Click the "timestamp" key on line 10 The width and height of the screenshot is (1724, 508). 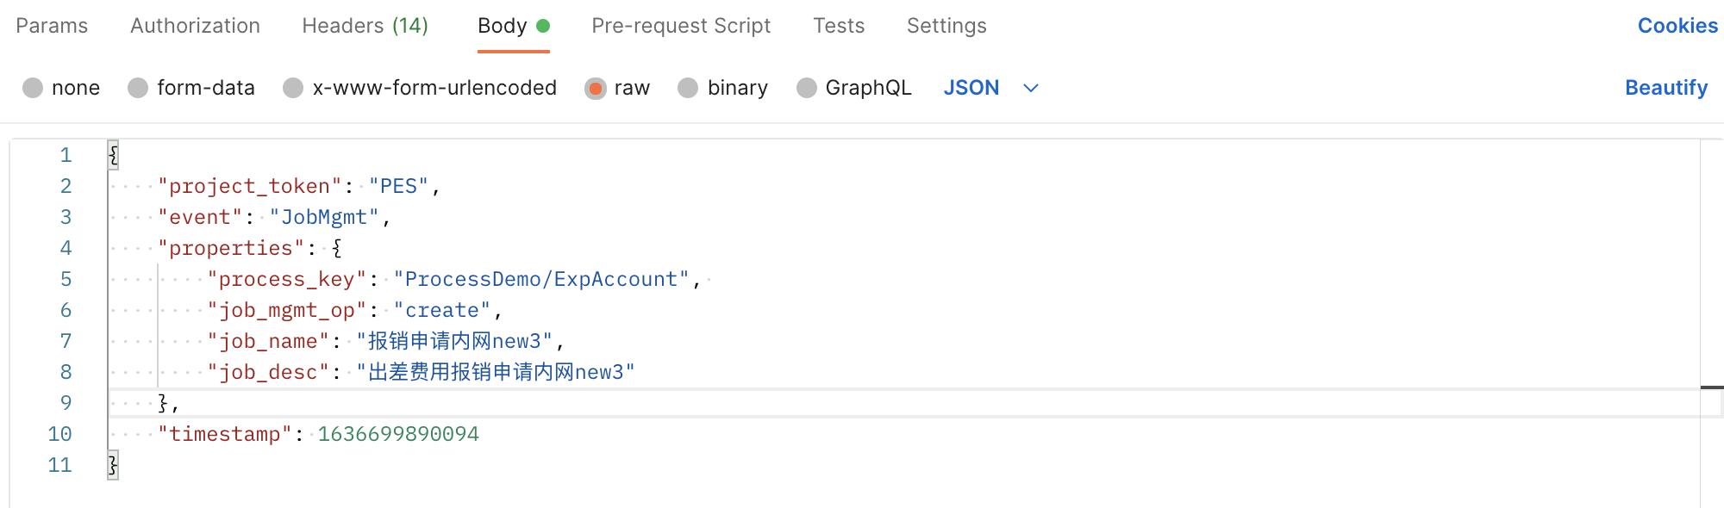pyautogui.click(x=225, y=434)
